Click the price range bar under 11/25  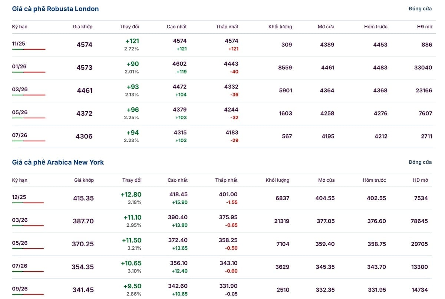click(x=29, y=49)
